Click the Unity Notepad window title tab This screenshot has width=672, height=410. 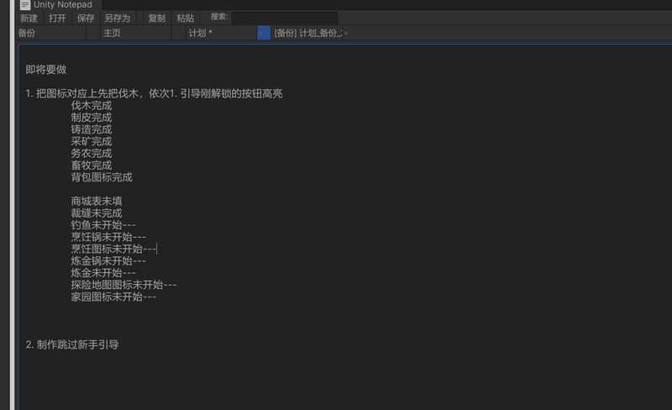[62, 5]
